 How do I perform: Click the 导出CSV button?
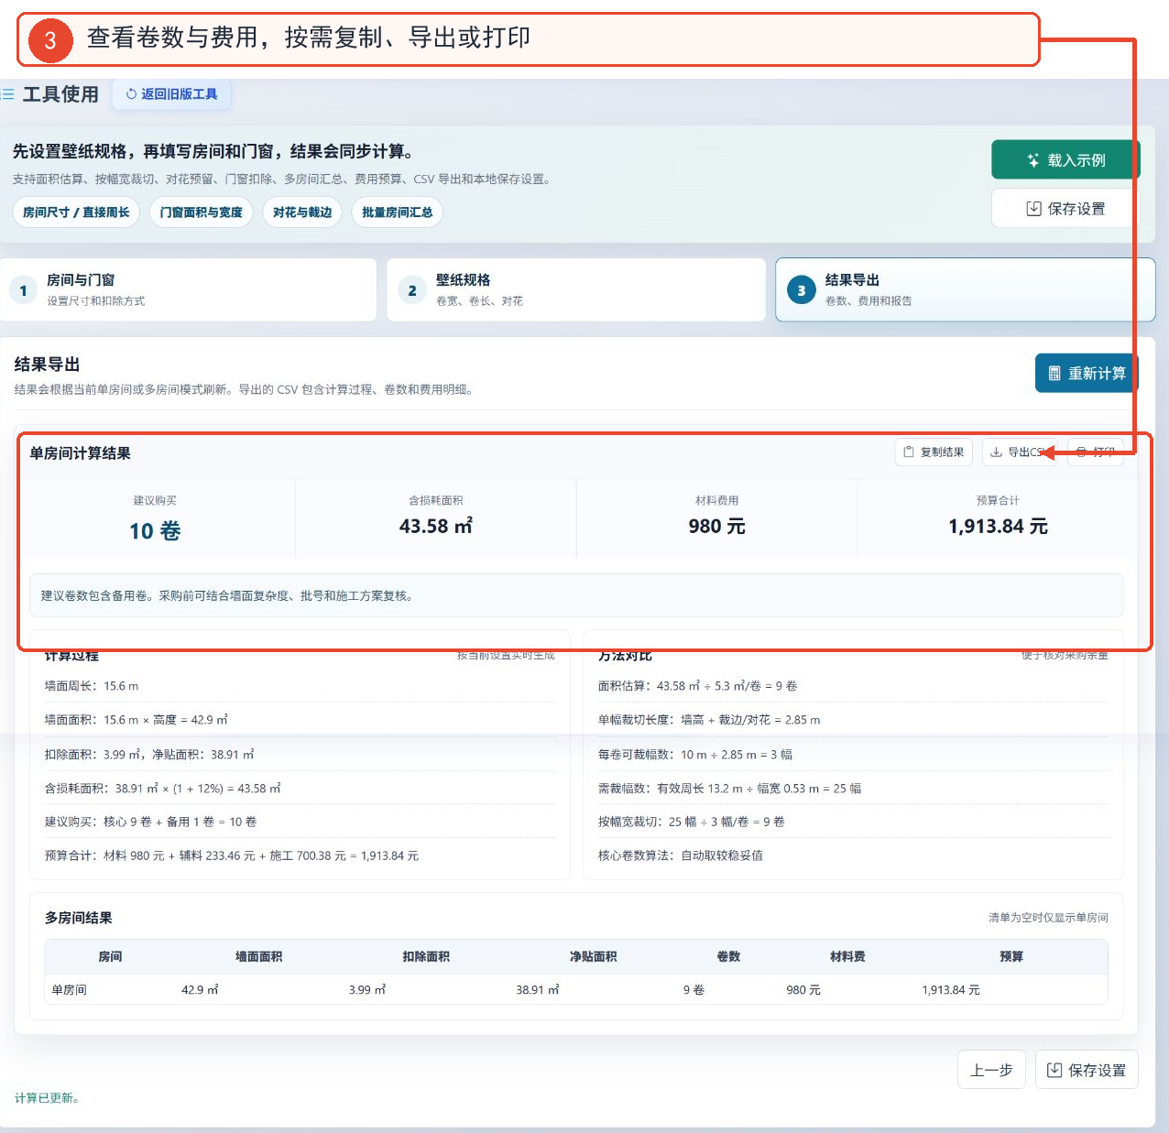click(1020, 452)
